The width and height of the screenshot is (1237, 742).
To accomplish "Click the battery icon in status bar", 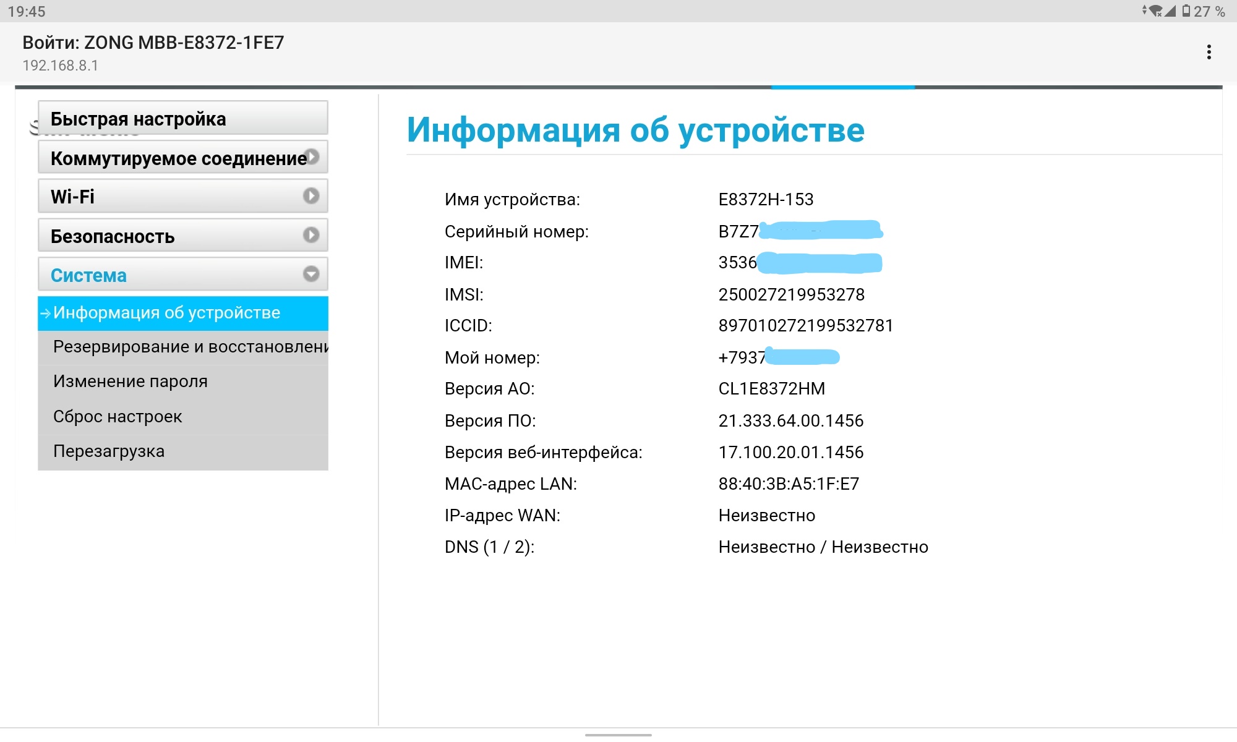I will [x=1186, y=11].
